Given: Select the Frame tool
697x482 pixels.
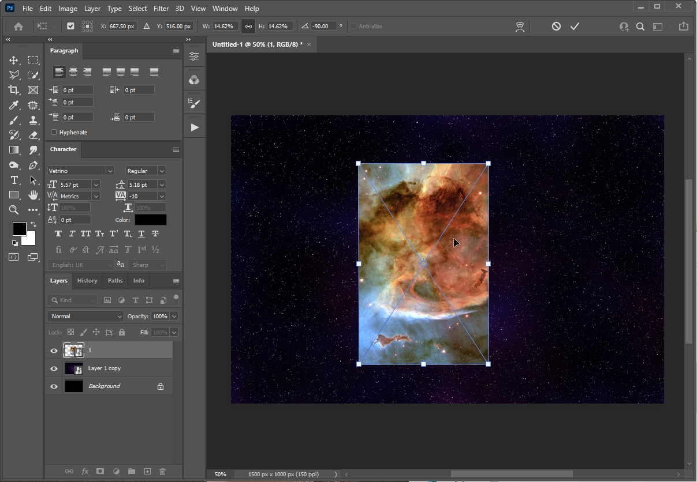Looking at the screenshot, I should click(x=33, y=90).
